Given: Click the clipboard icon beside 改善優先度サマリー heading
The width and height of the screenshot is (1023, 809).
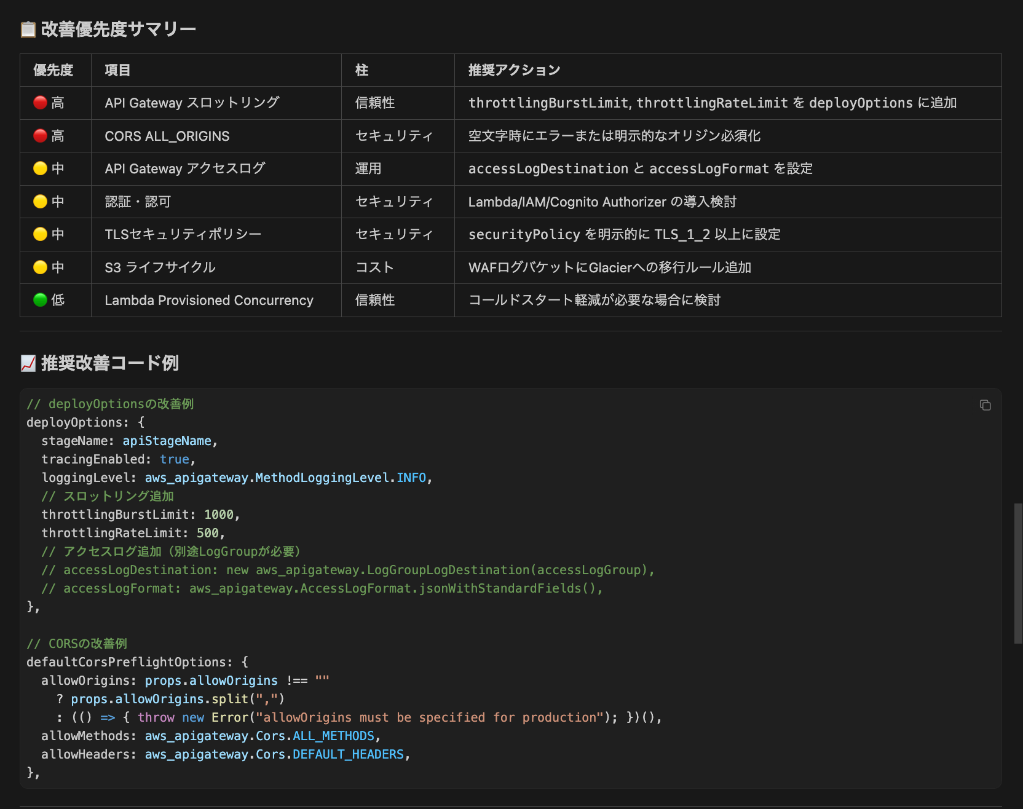Looking at the screenshot, I should point(27,28).
